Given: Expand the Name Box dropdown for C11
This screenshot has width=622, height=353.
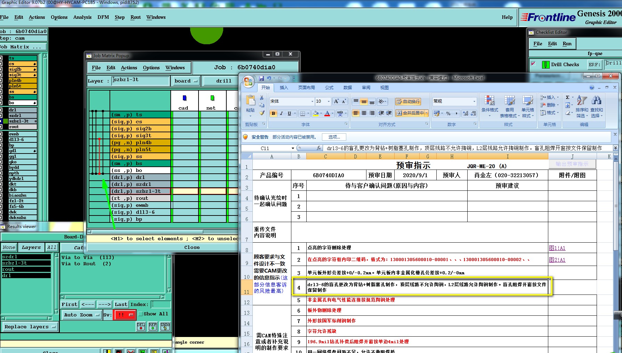Looking at the screenshot, I should (293, 148).
